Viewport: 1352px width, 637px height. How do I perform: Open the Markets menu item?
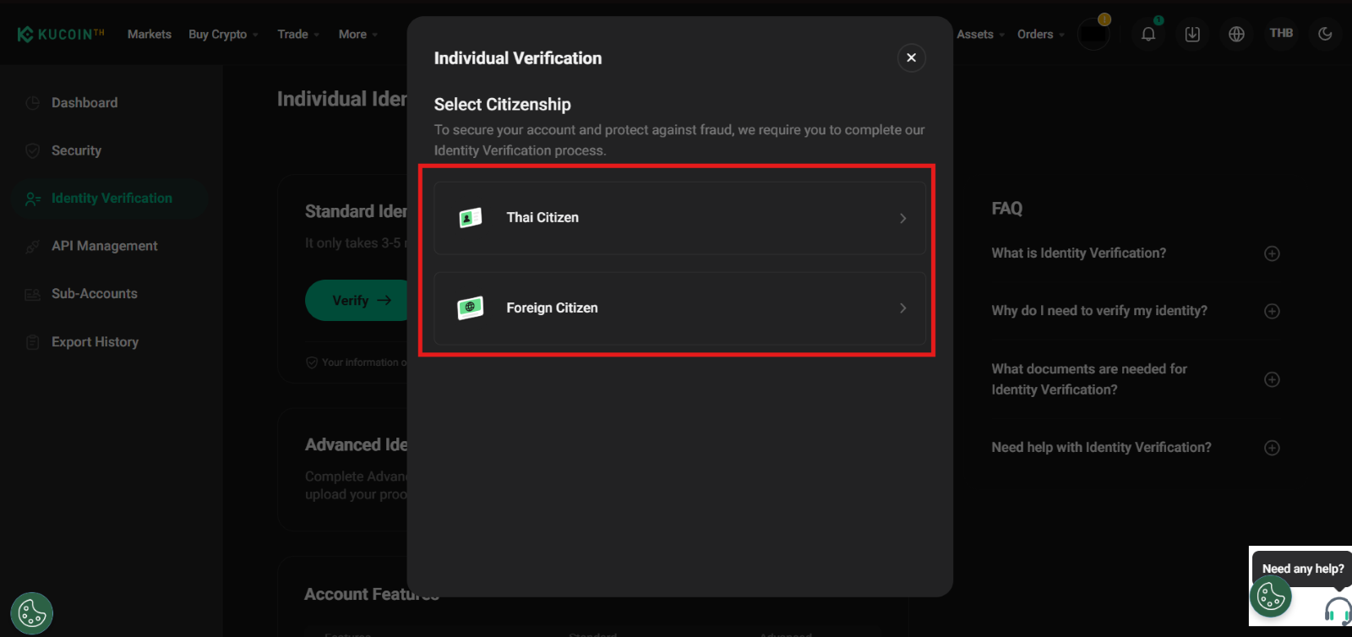[150, 35]
